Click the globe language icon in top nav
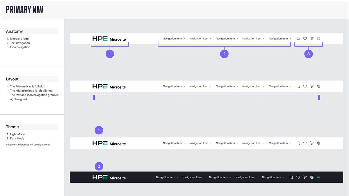The width and height of the screenshot is (349, 196). [x=318, y=38]
